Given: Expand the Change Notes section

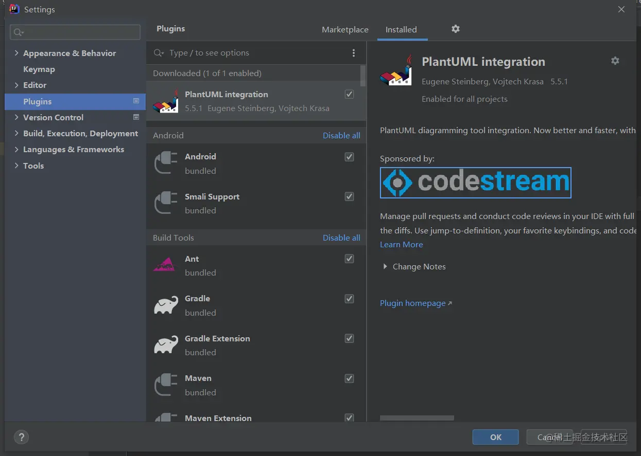Looking at the screenshot, I should pyautogui.click(x=385, y=266).
